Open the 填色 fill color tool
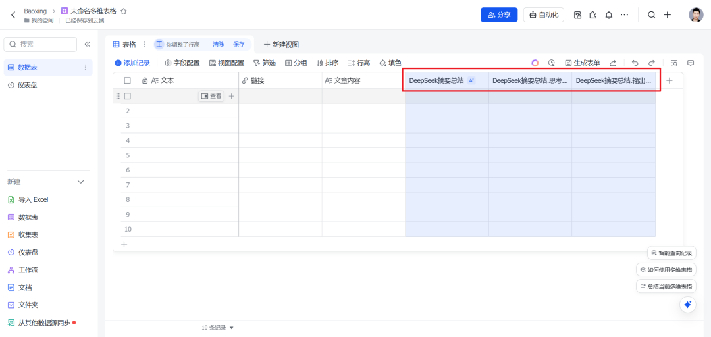711x337 pixels. click(390, 63)
